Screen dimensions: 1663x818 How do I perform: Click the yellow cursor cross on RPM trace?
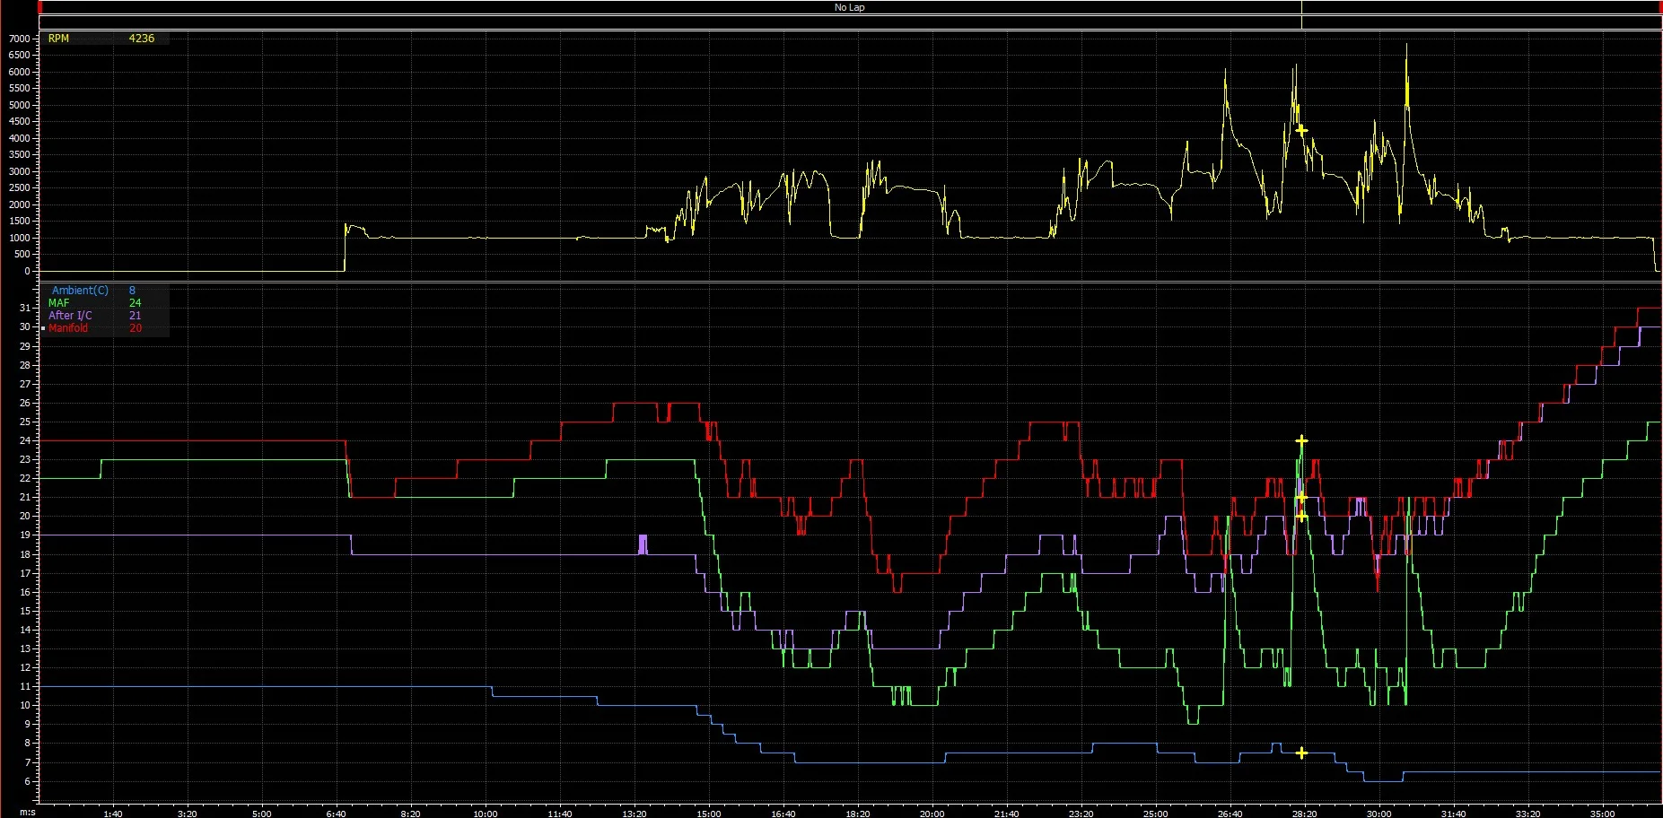[x=1301, y=130]
